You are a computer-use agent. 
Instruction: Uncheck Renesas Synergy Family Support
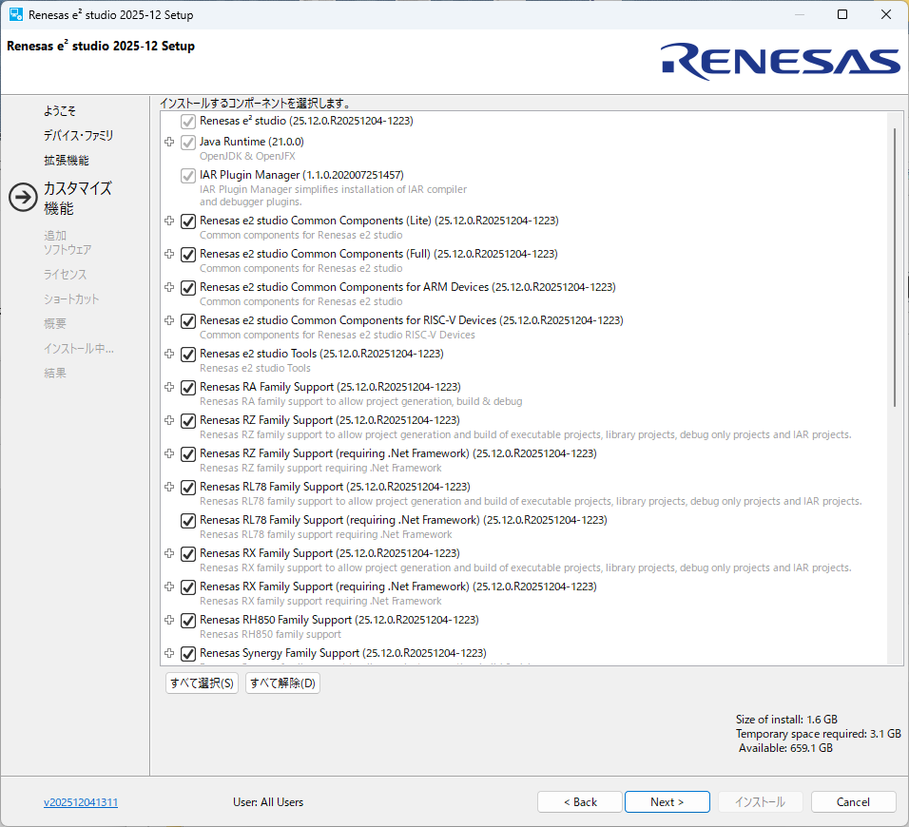(x=188, y=654)
